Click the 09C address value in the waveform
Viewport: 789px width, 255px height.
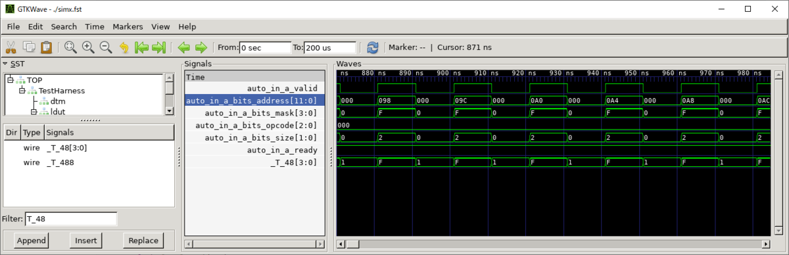pyautogui.click(x=462, y=101)
